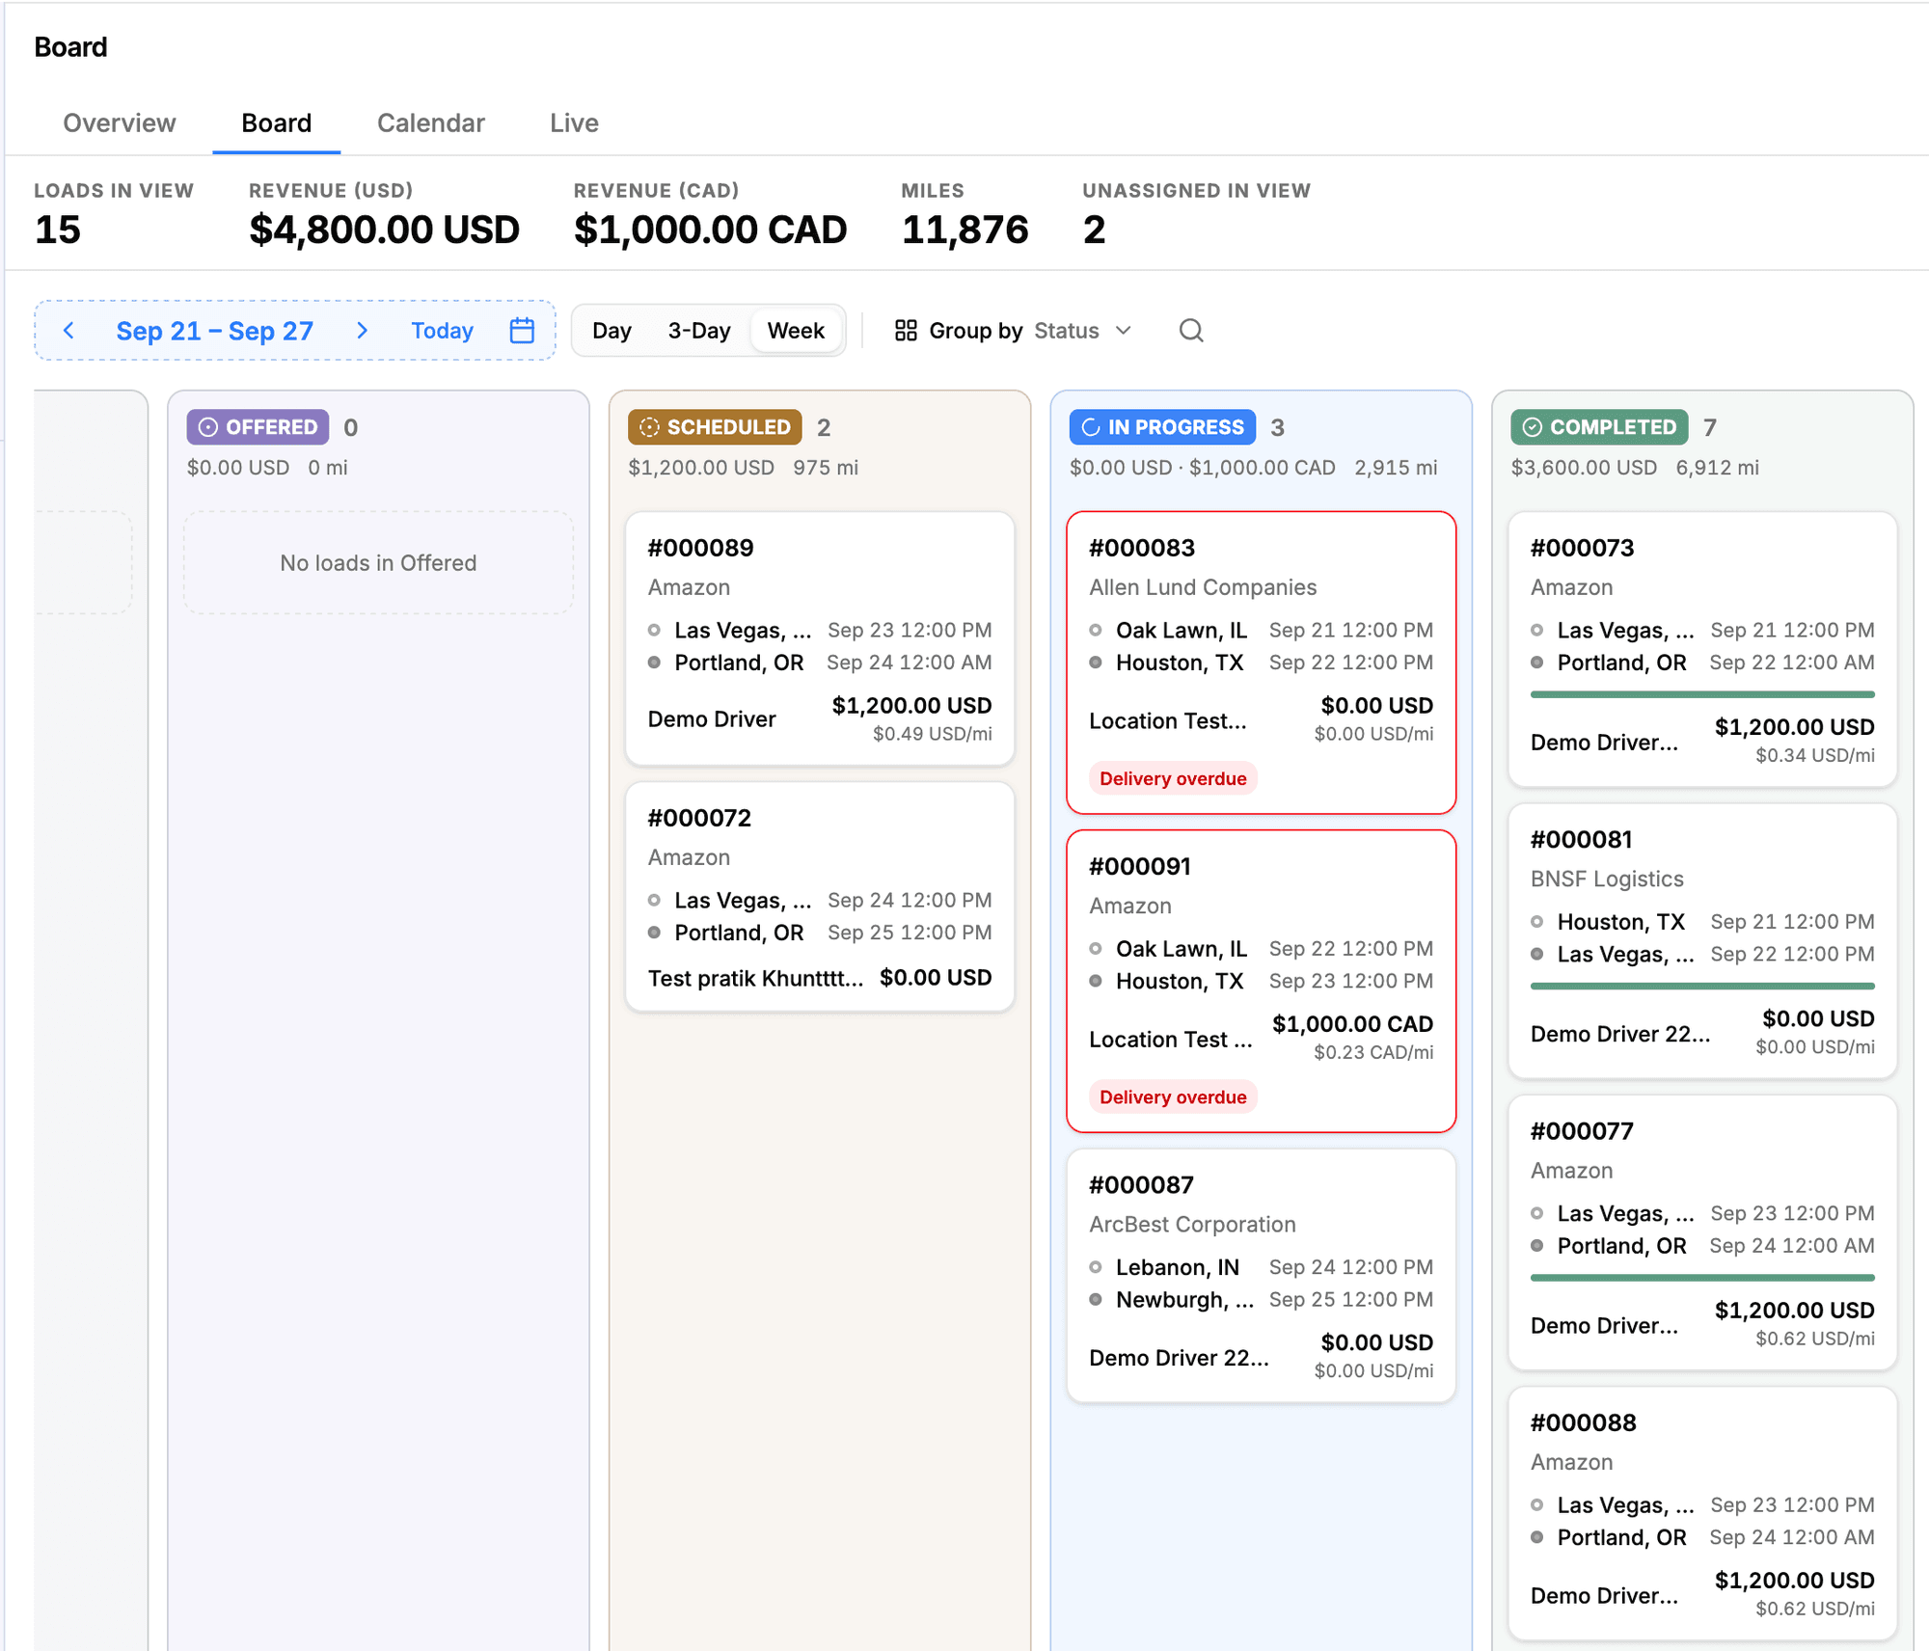Viewport: 1929px width, 1651px height.
Task: Click Loads in View count 15
Action: point(57,230)
